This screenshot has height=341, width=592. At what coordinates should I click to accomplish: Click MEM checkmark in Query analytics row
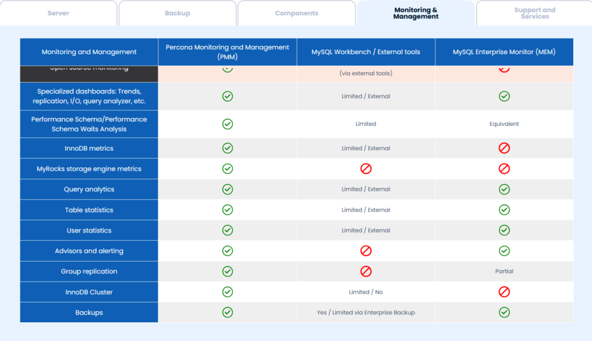(x=504, y=189)
